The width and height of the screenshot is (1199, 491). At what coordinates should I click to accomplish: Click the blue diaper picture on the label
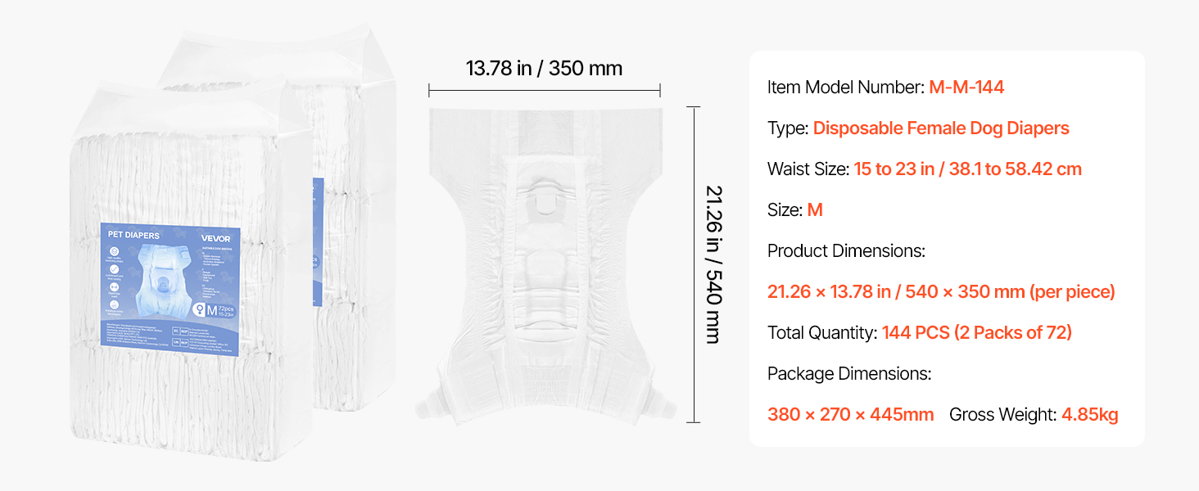[x=161, y=277]
